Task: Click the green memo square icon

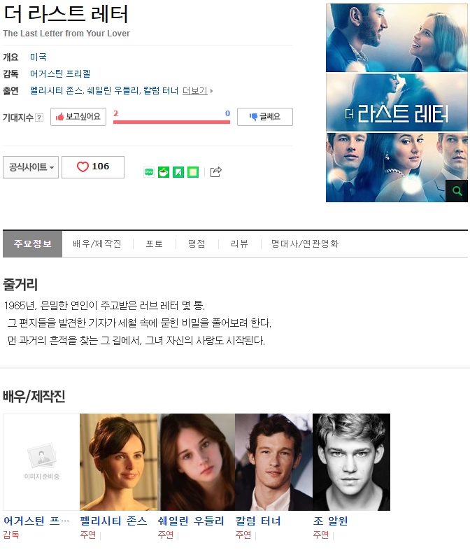Action: (x=193, y=172)
